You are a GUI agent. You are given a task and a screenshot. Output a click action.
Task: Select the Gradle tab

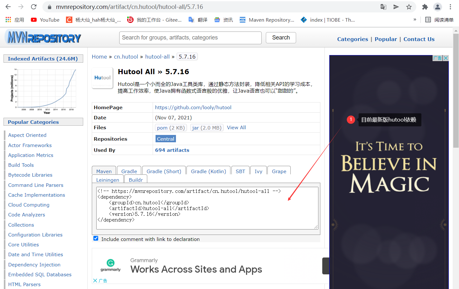129,171
